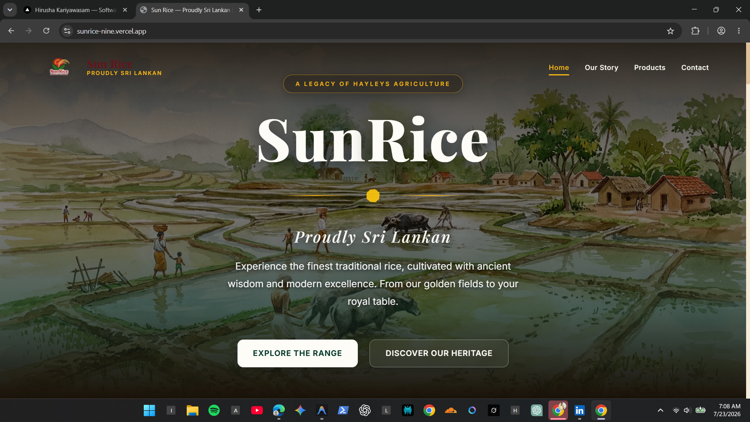Open the Gemini sparkle icon in taskbar

pos(300,410)
